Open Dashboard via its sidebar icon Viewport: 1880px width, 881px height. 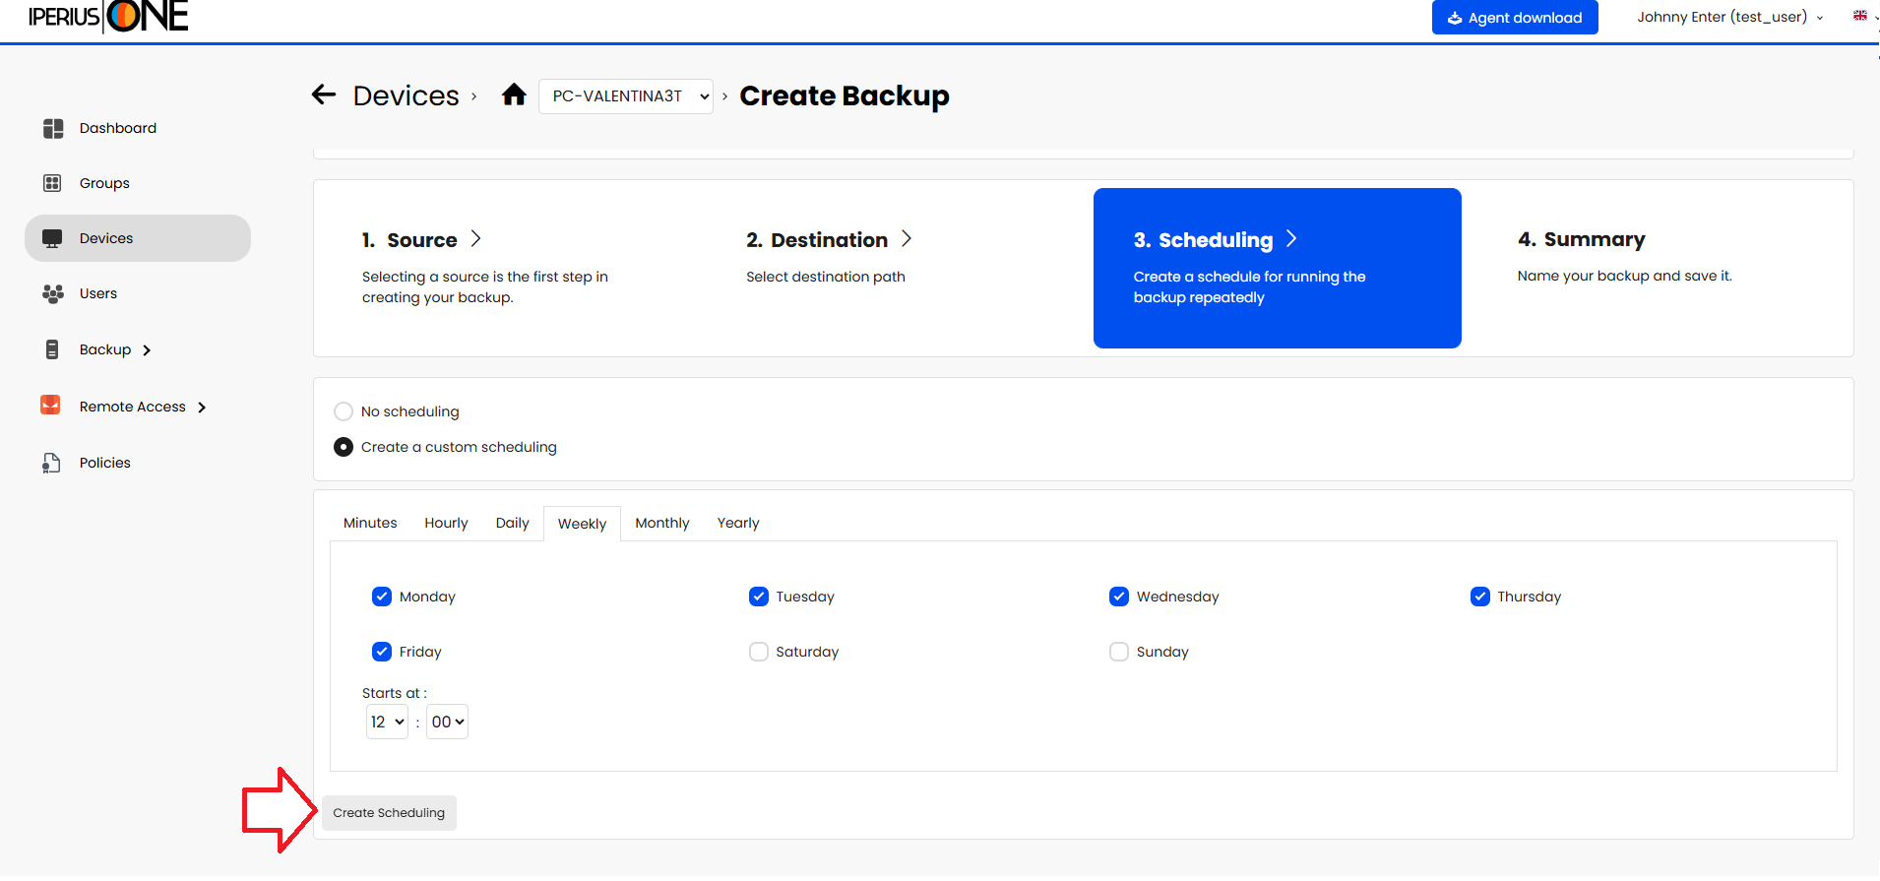tap(53, 128)
